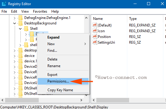Click the Display key folder icon

(x=32, y=34)
